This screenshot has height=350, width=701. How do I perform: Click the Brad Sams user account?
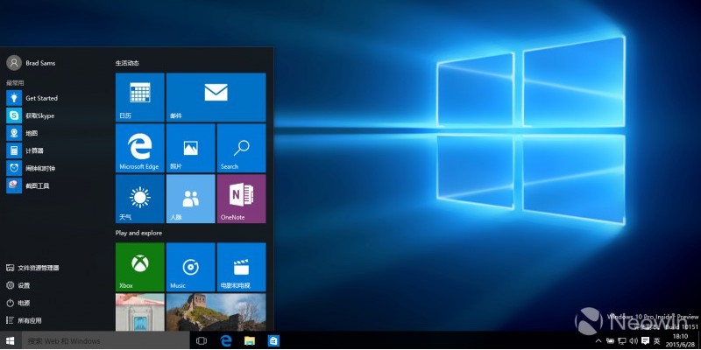[31, 63]
